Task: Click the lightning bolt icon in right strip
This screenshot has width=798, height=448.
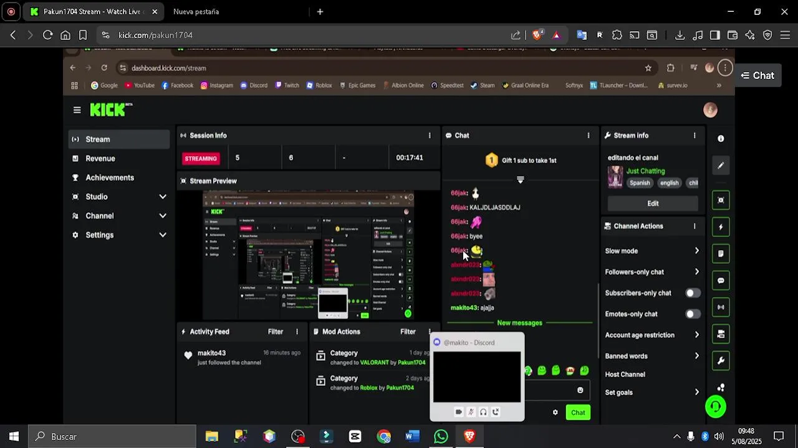Action: pos(721,227)
